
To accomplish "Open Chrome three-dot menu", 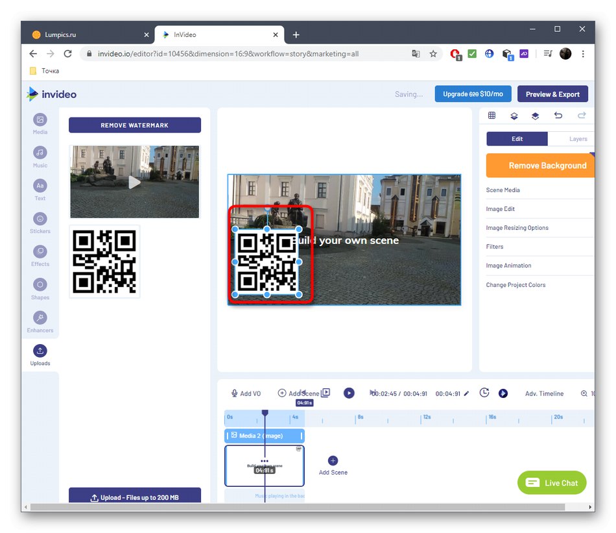I will pos(583,54).
